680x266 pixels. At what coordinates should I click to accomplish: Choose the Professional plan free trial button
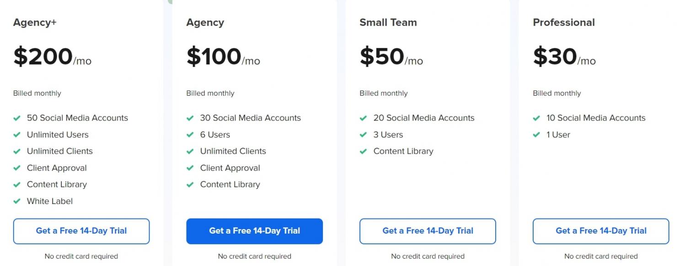tap(601, 231)
